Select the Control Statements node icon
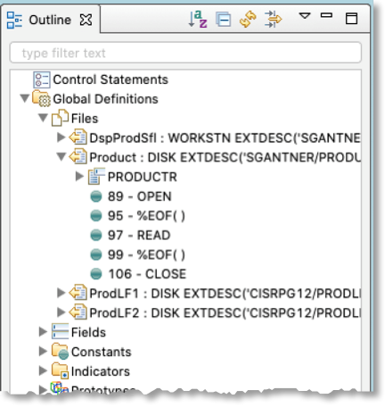Viewport: 385px width, 407px height. [x=41, y=79]
